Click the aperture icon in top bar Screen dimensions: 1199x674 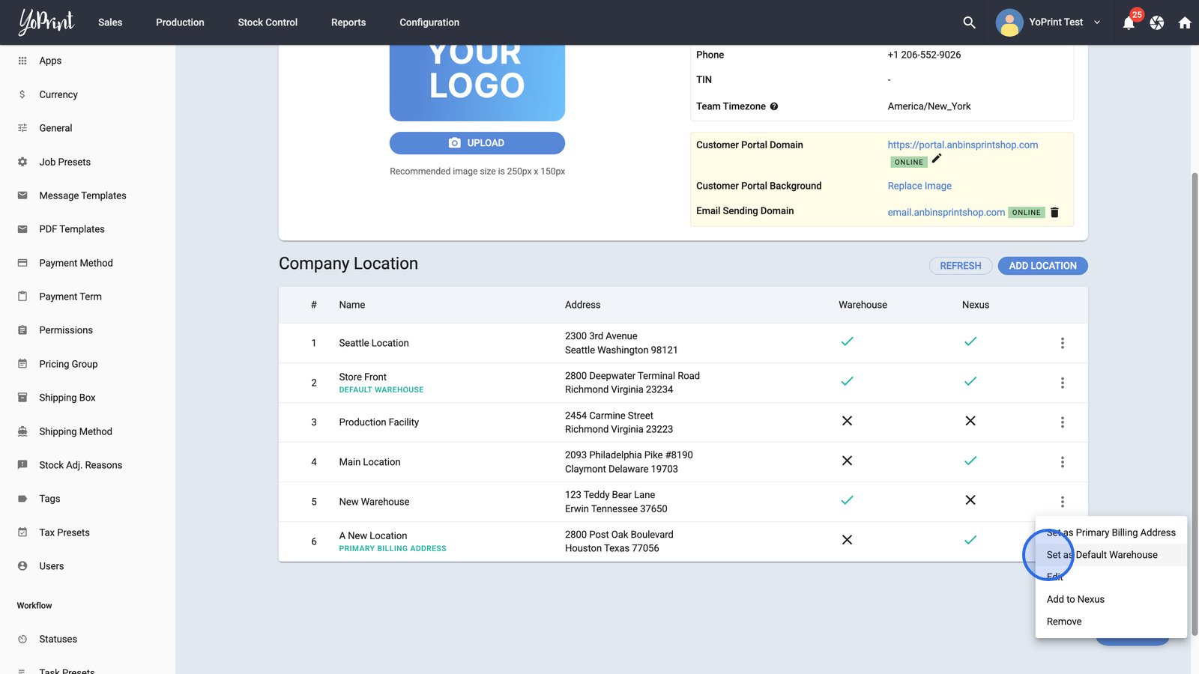pyautogui.click(x=1157, y=23)
